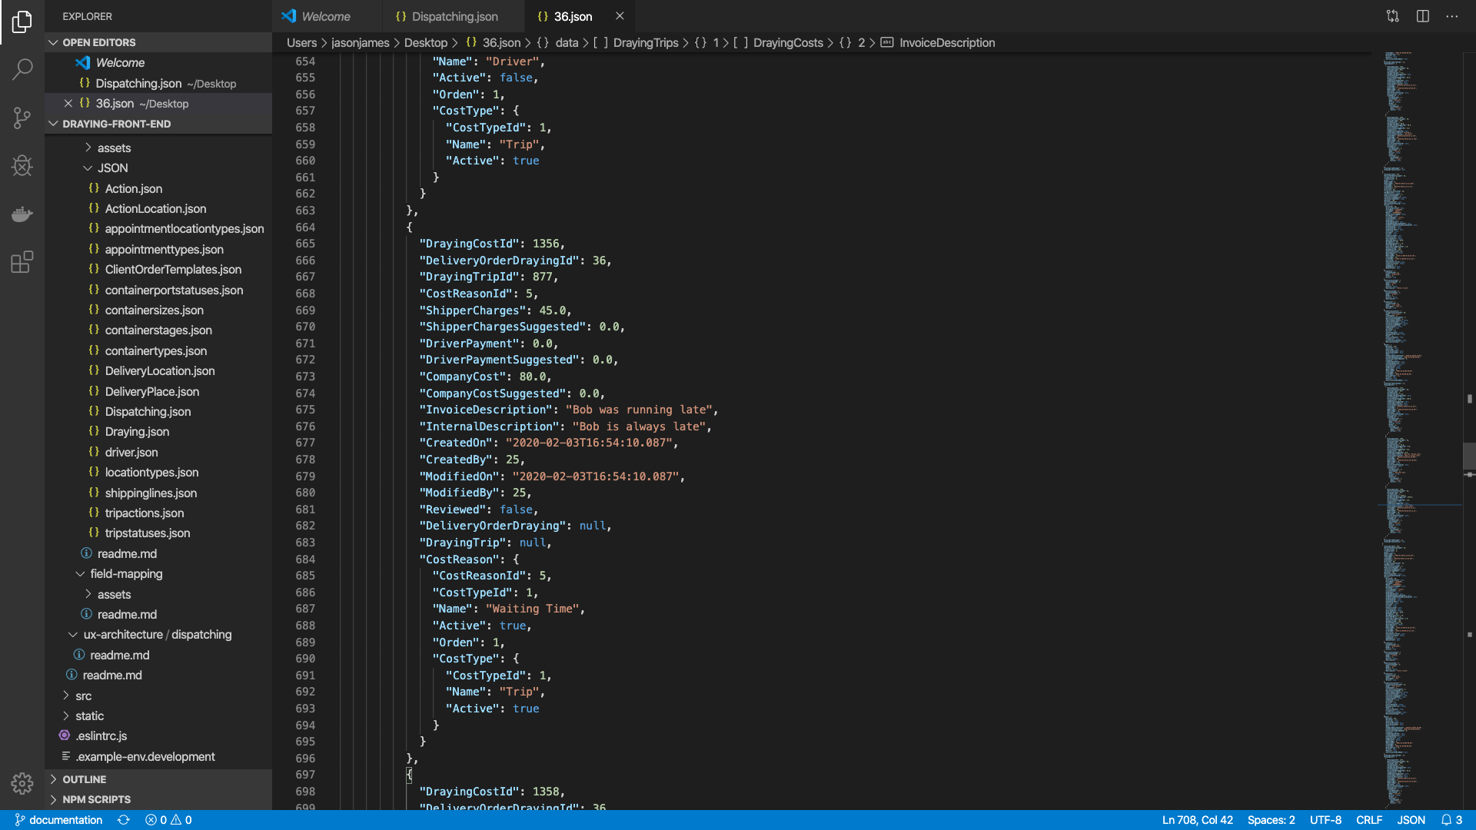Open the Extensions view
Viewport: 1476px width, 830px height.
22,262
